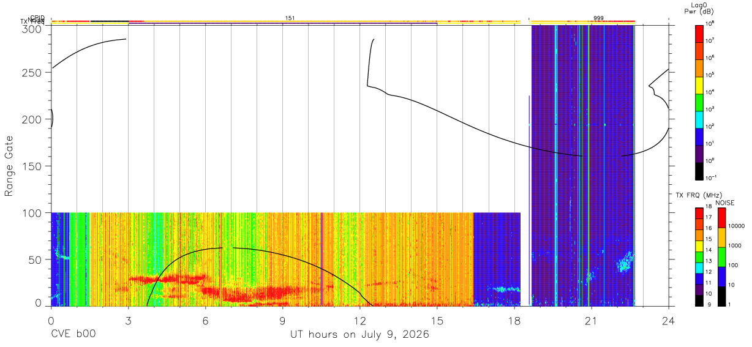Click the red segment of the Lag0 Pwr colorbar
Screen dimensions: 752x347
699,32
